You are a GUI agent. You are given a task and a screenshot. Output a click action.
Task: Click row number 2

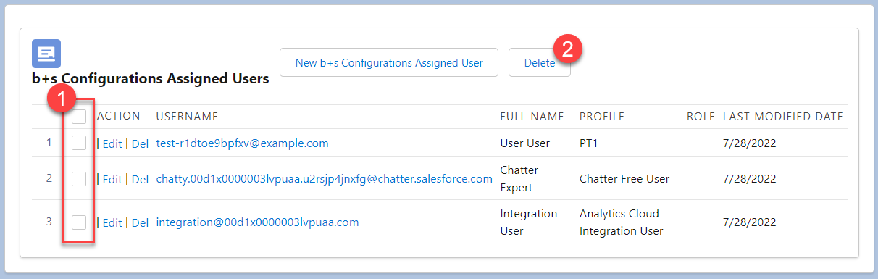[x=49, y=178]
